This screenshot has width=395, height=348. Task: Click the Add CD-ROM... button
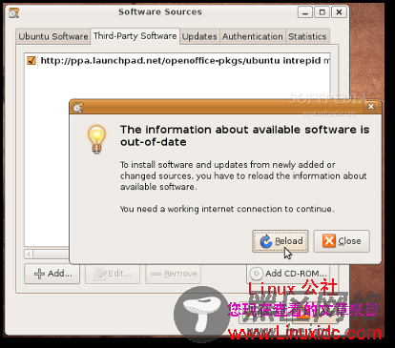(x=288, y=274)
